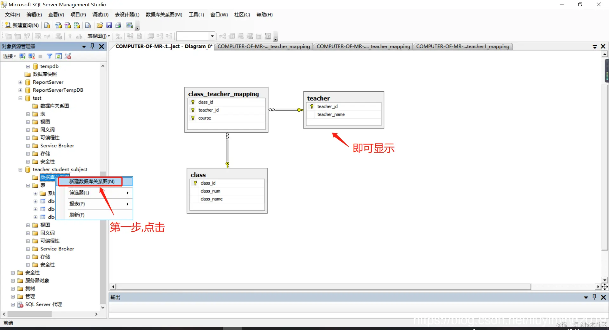Select the class_teacher_mapping table title
This screenshot has width=609, height=330.
223,94
